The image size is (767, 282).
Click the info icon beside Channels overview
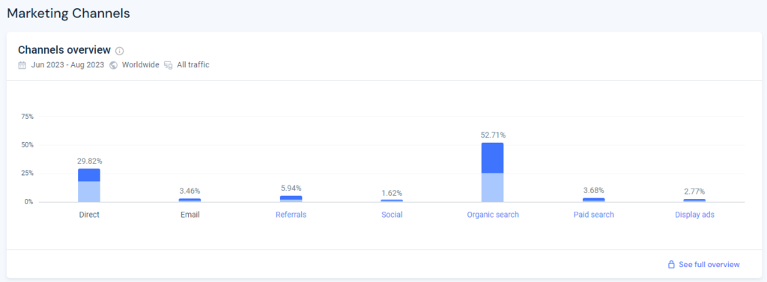tap(120, 50)
